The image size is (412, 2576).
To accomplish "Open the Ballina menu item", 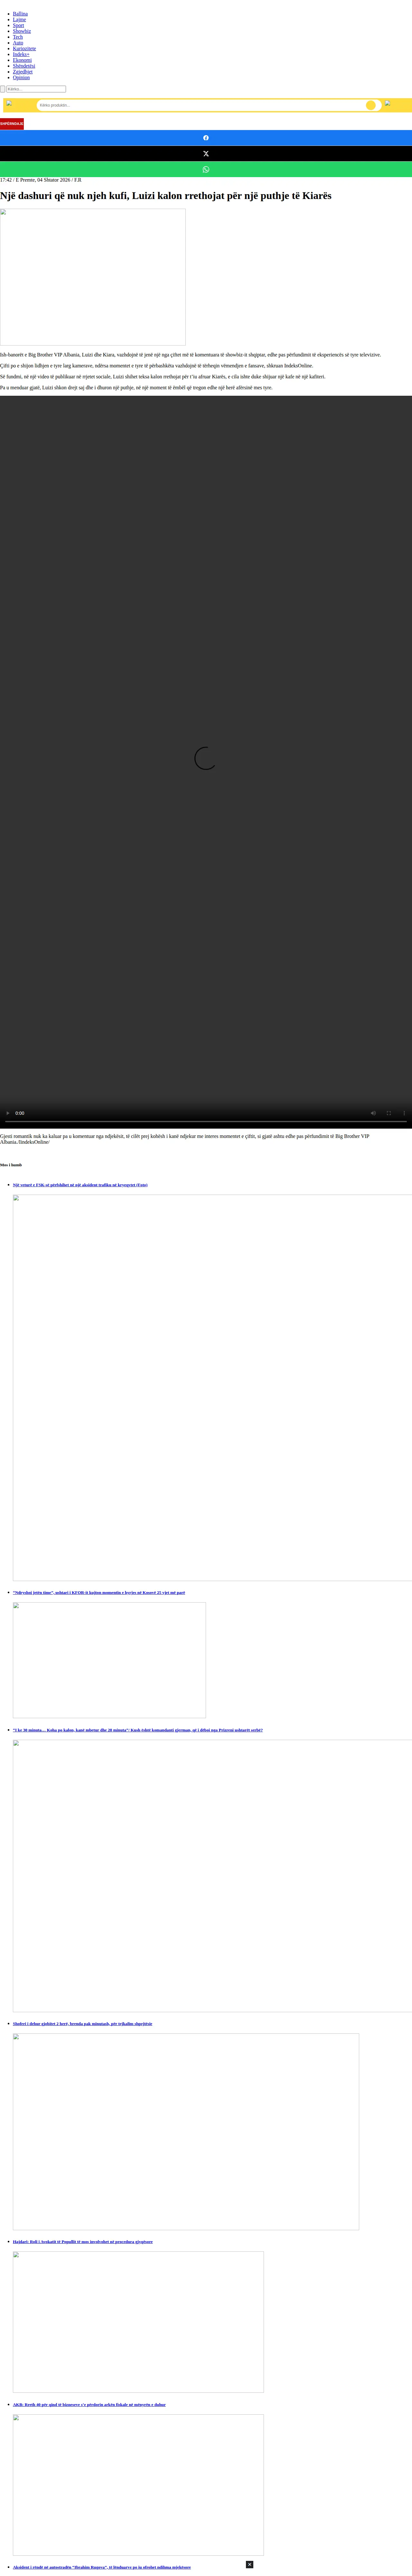I will click(x=20, y=14).
